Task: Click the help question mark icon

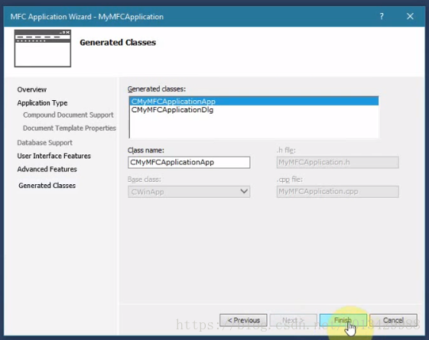Action: (382, 16)
